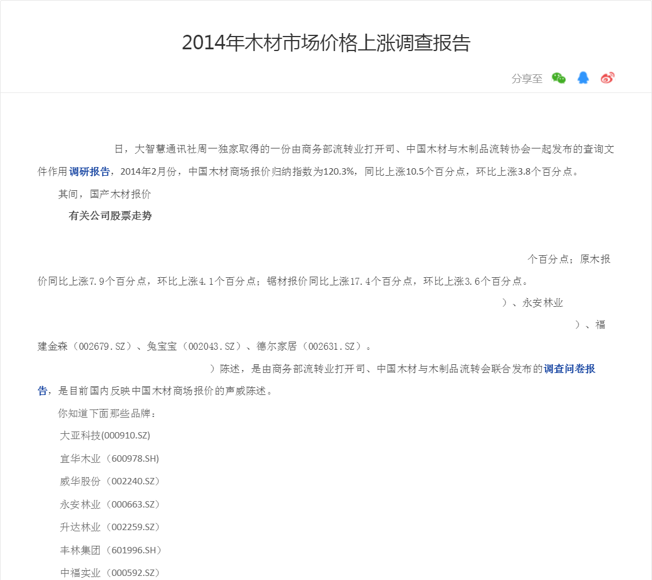Click 丰林集团（601996.SH） in the list

[x=111, y=550]
